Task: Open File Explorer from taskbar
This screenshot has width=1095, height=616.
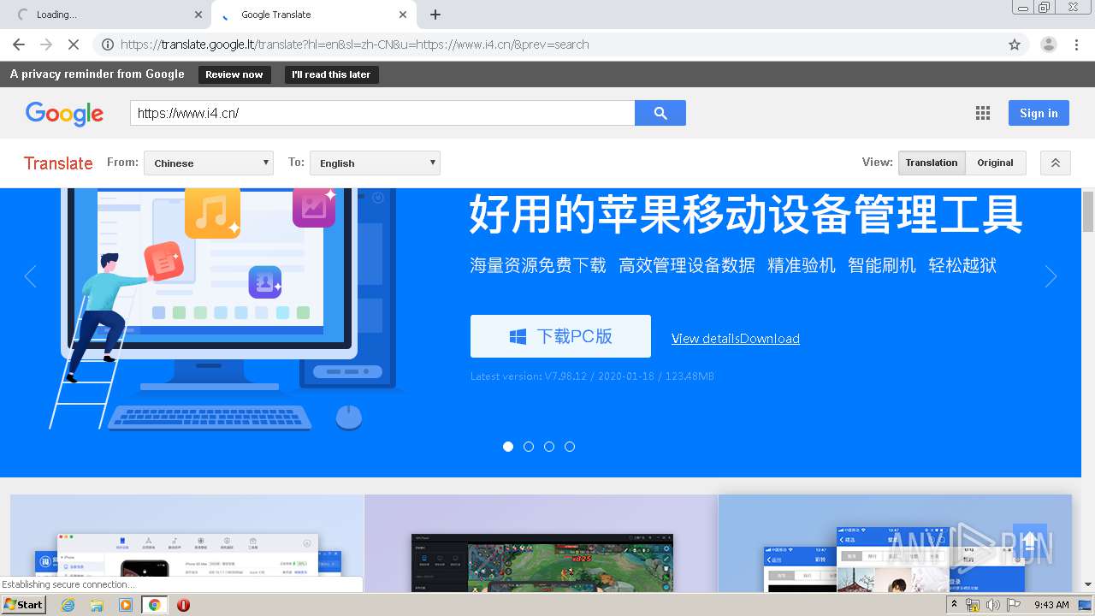Action: [97, 605]
